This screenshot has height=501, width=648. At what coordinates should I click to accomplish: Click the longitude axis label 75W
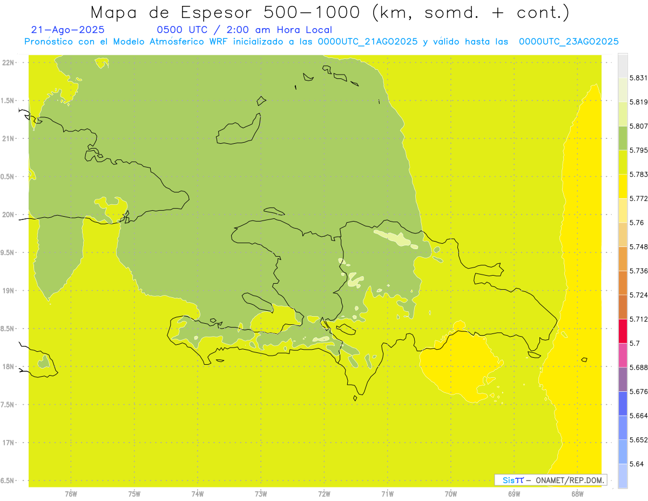(x=134, y=493)
